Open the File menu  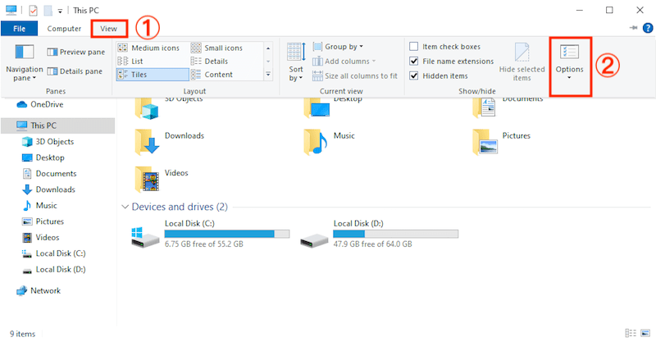pos(19,29)
